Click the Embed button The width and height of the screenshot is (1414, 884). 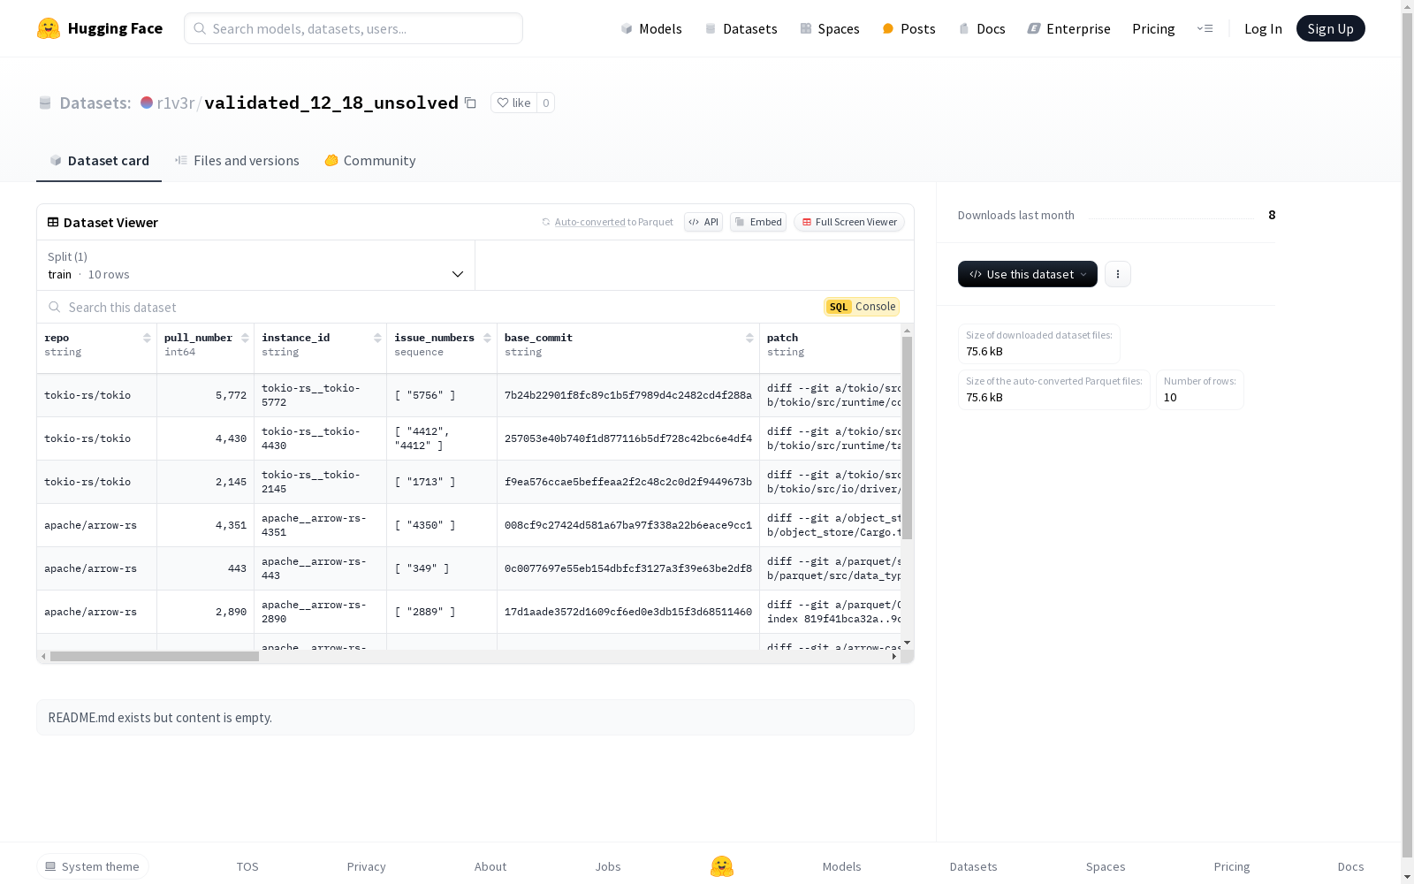pos(758,222)
